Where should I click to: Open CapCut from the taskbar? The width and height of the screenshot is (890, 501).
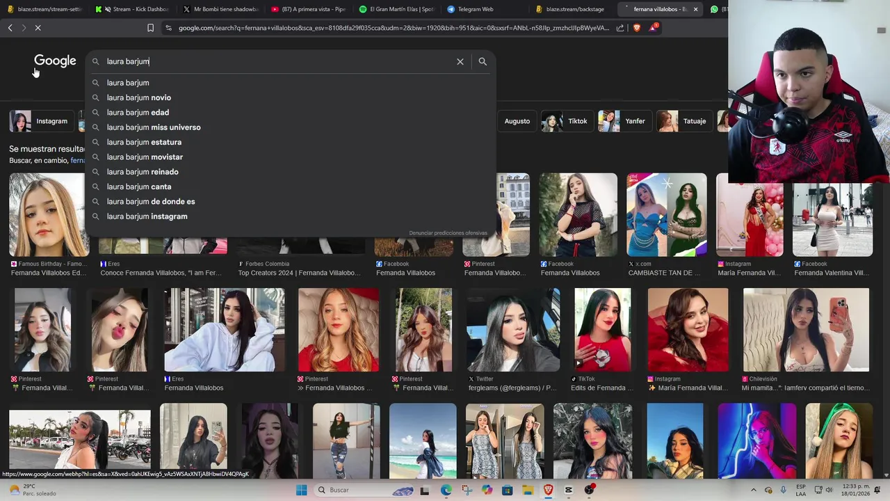coord(569,490)
